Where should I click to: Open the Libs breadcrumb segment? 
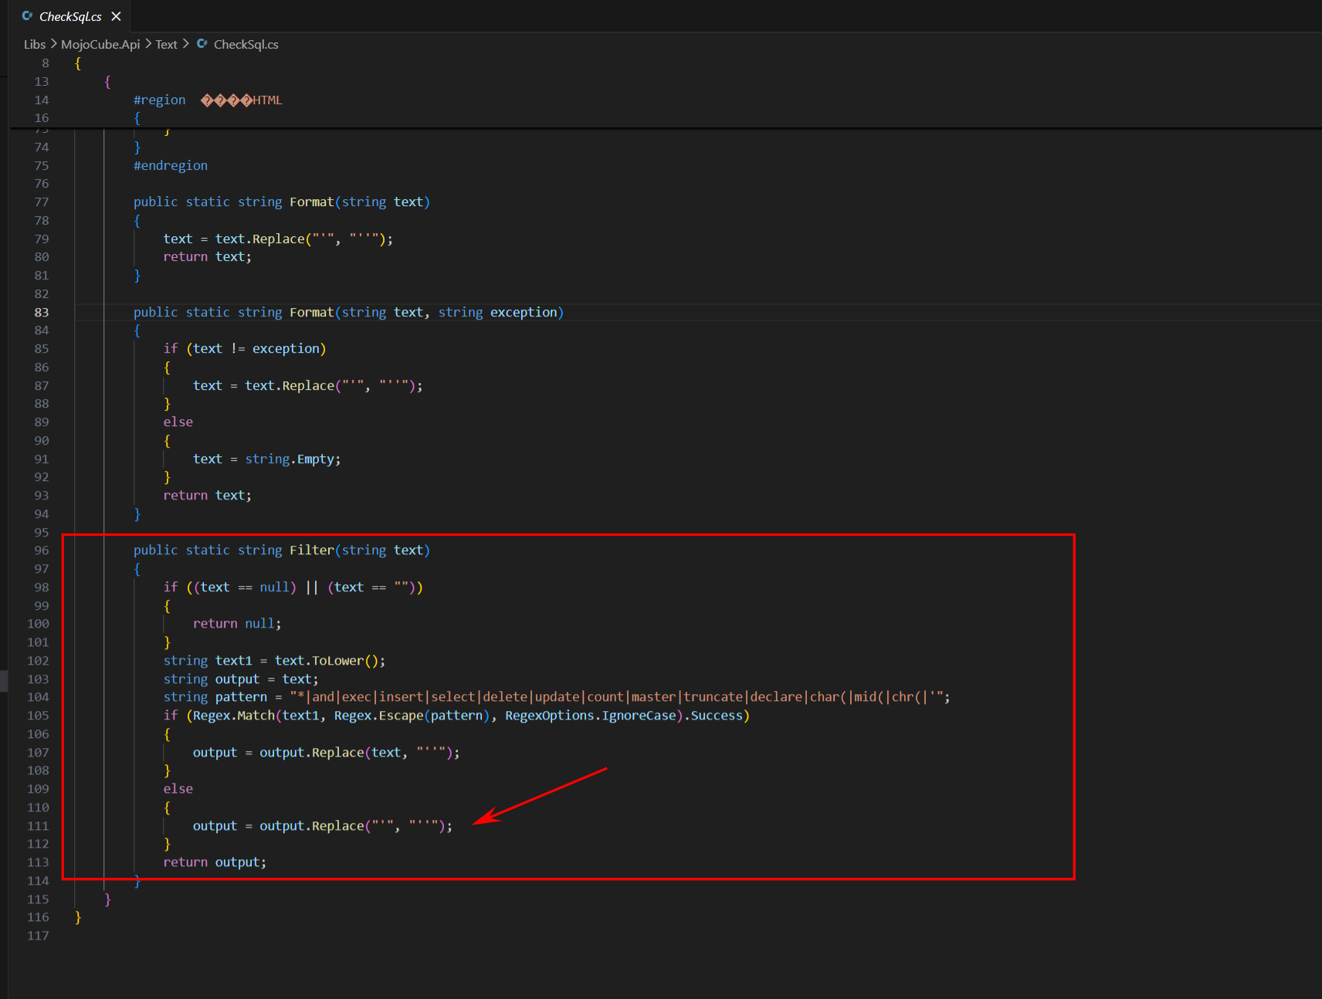[x=35, y=44]
